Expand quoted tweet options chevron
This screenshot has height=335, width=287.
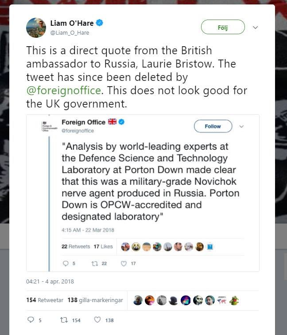tap(241, 126)
